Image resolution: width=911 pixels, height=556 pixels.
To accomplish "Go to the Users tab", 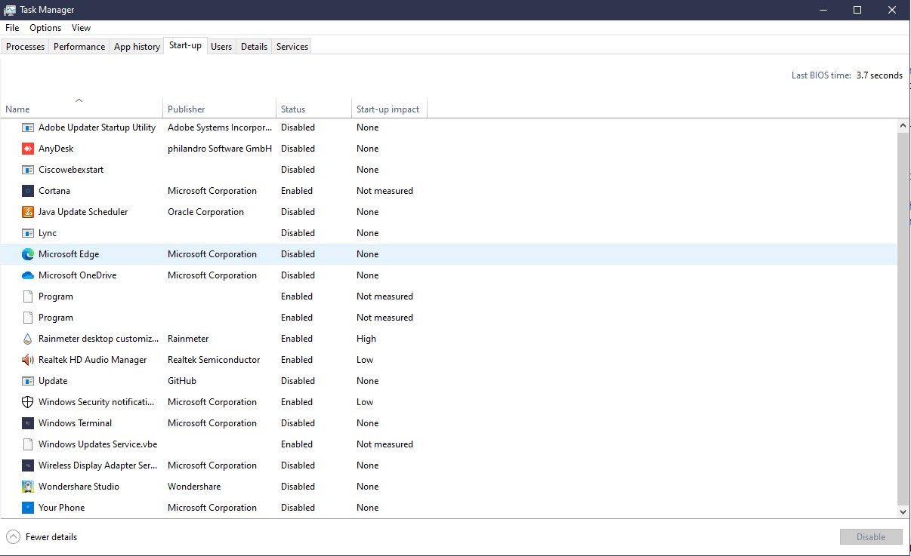I will (x=221, y=47).
